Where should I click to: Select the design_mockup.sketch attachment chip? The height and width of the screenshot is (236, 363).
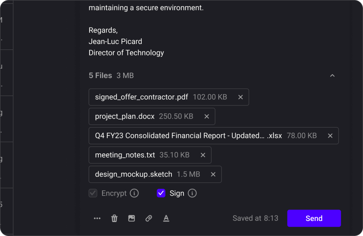133,174
